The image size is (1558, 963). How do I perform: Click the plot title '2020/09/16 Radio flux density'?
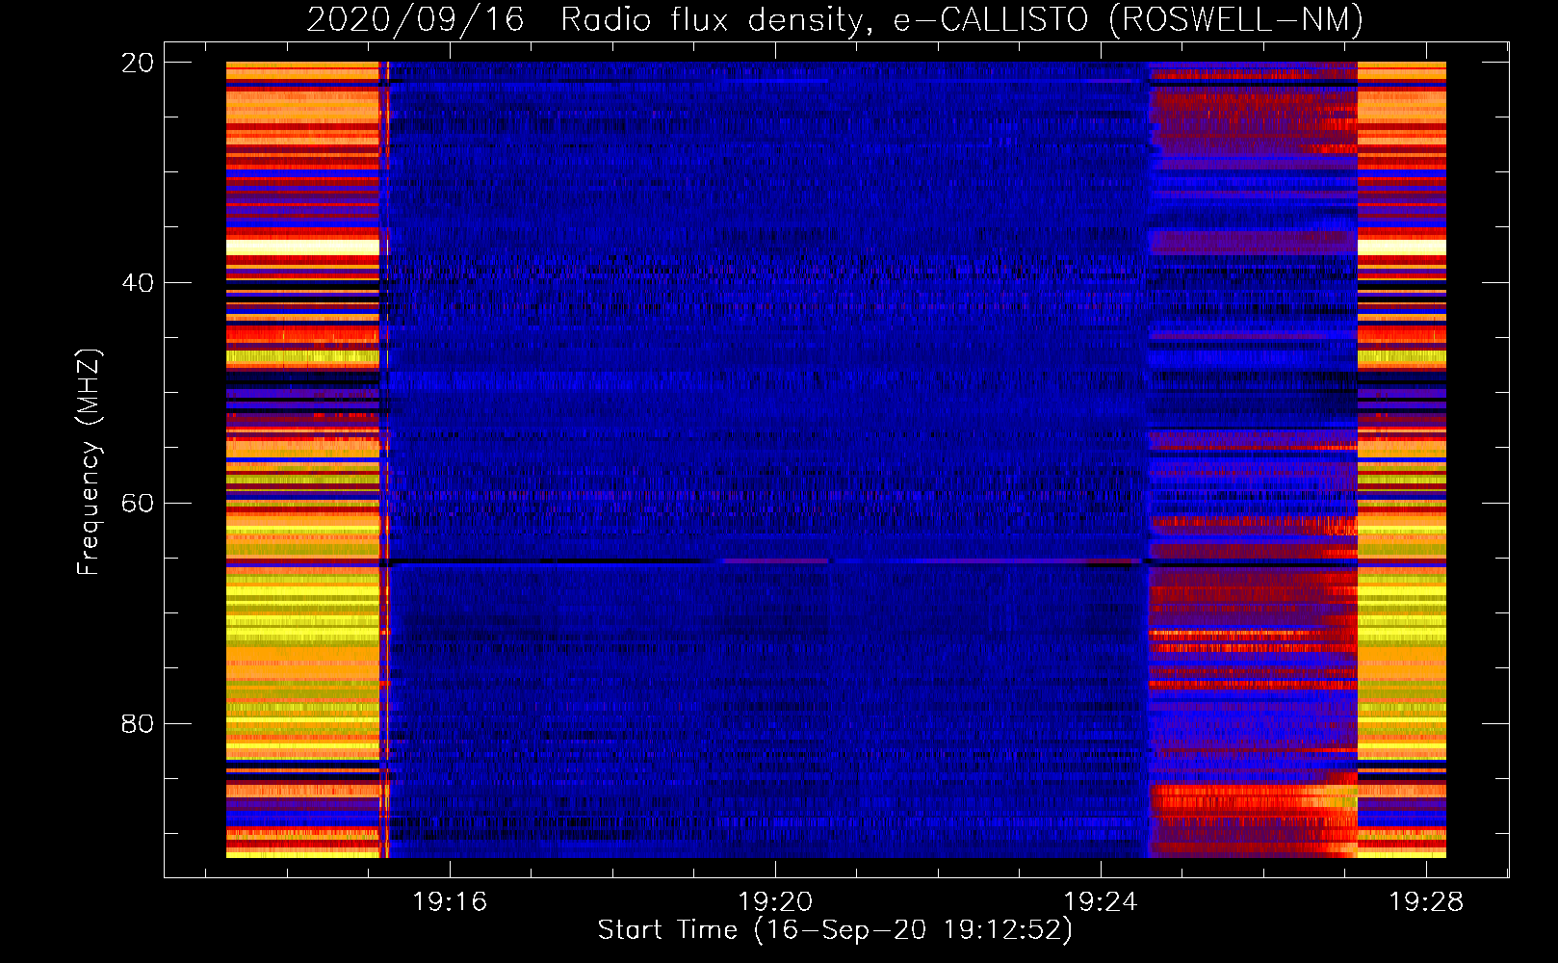pyautogui.click(x=585, y=19)
